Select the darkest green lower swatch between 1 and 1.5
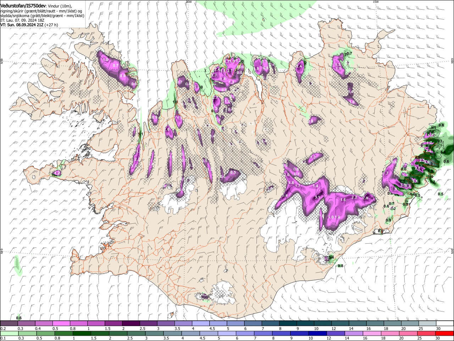 [82, 333]
